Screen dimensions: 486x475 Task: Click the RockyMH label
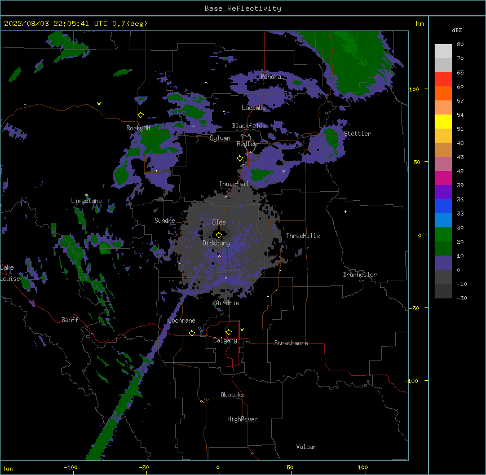(x=138, y=128)
